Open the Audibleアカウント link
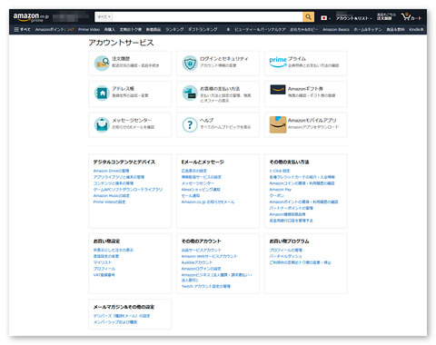The image size is (436, 345). click(197, 262)
